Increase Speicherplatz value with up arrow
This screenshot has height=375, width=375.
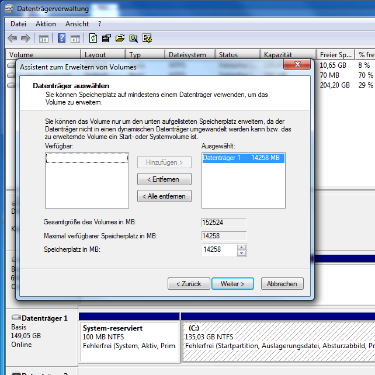[x=242, y=247]
